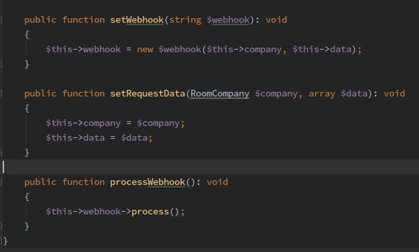Click the string type hint

coord(185,20)
